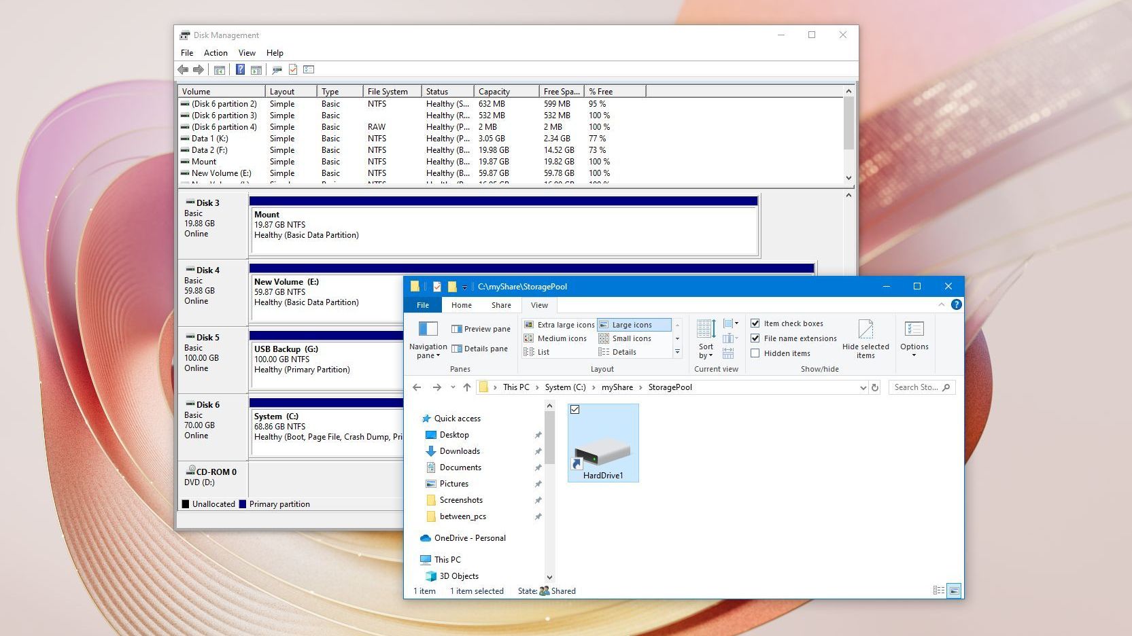This screenshot has height=636, width=1132.
Task: Click myShare in the address breadcrumb
Action: 617,387
